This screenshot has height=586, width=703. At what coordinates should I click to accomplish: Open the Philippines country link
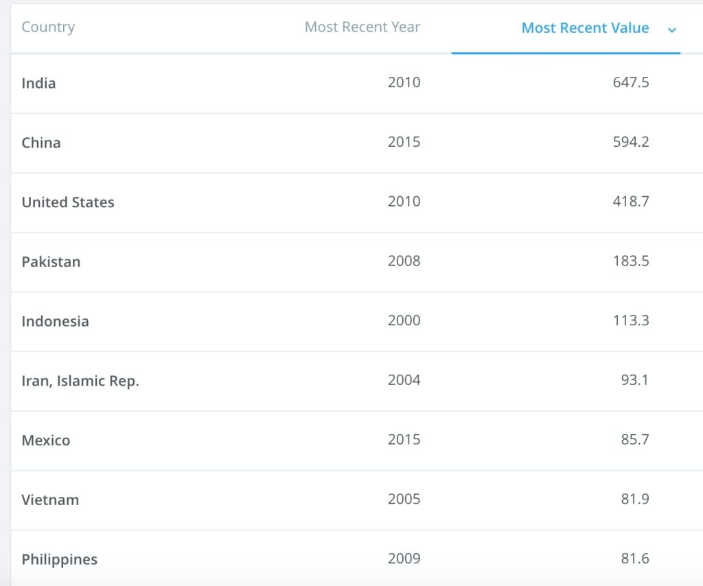pyautogui.click(x=59, y=559)
